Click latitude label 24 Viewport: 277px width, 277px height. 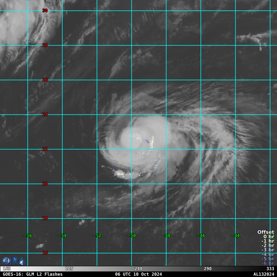[x=45, y=115]
